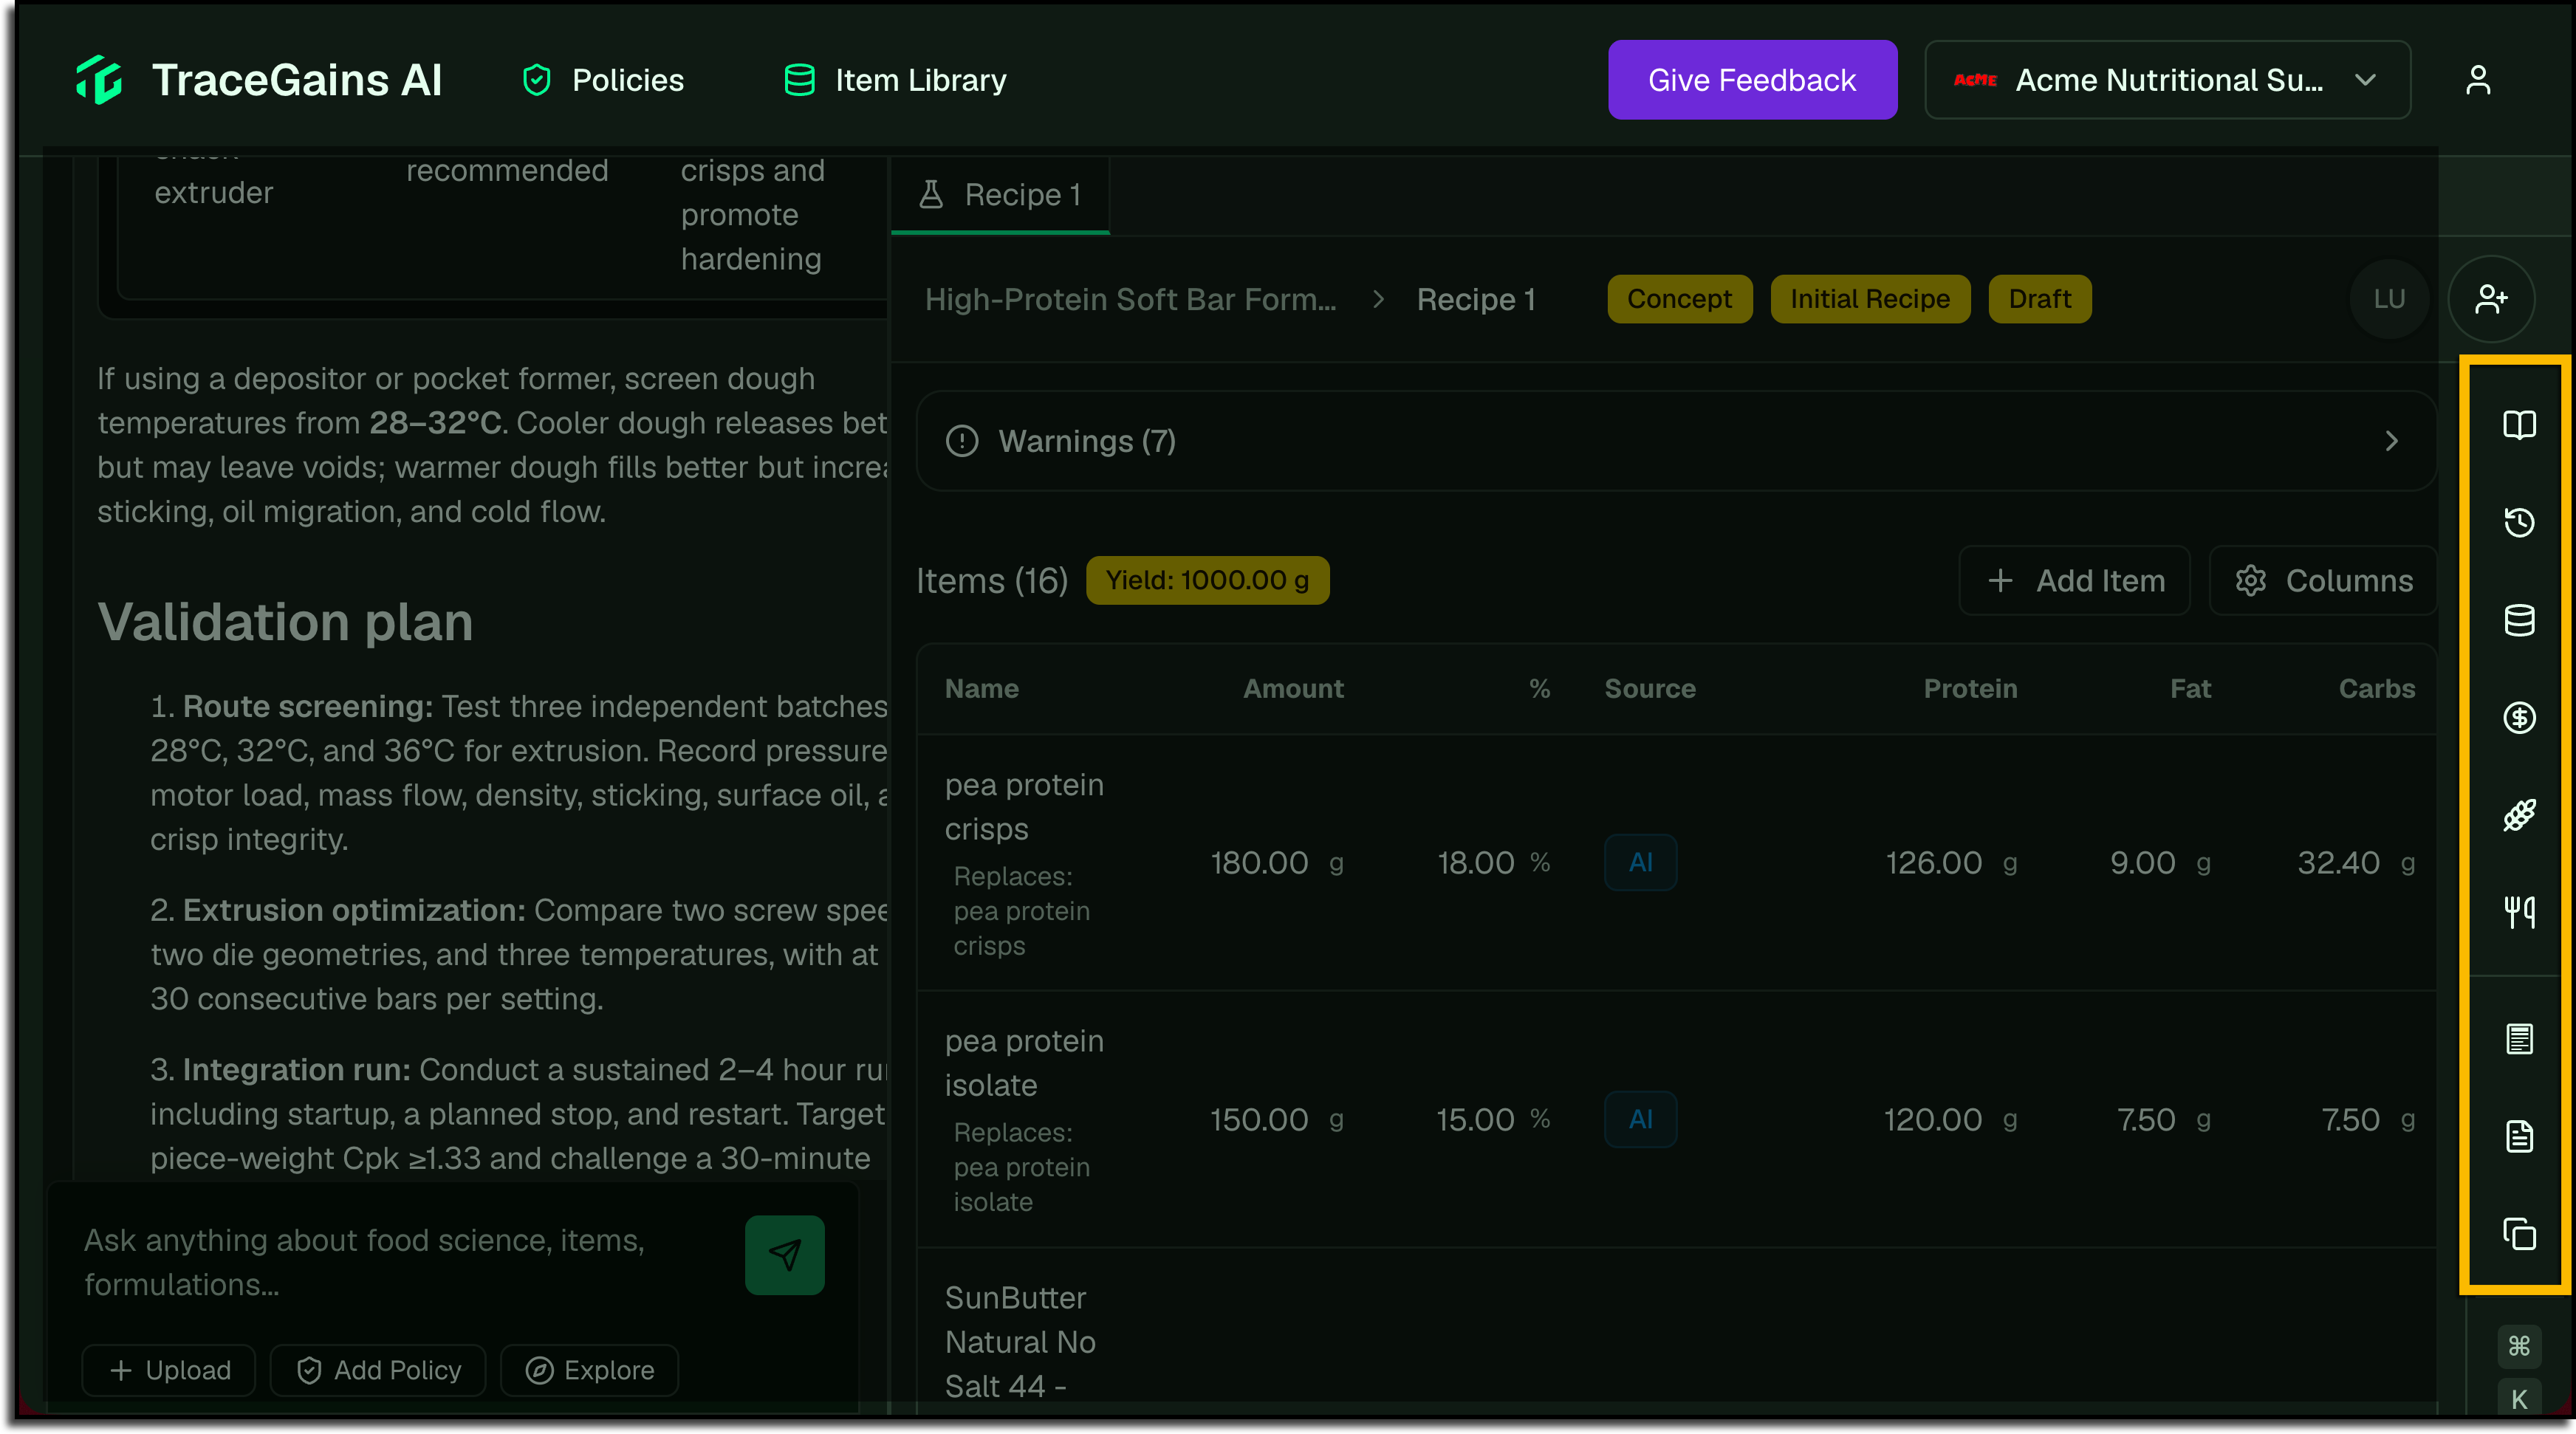Open the document page icon
Viewport: 2576px width, 1434px height.
point(2519,1136)
